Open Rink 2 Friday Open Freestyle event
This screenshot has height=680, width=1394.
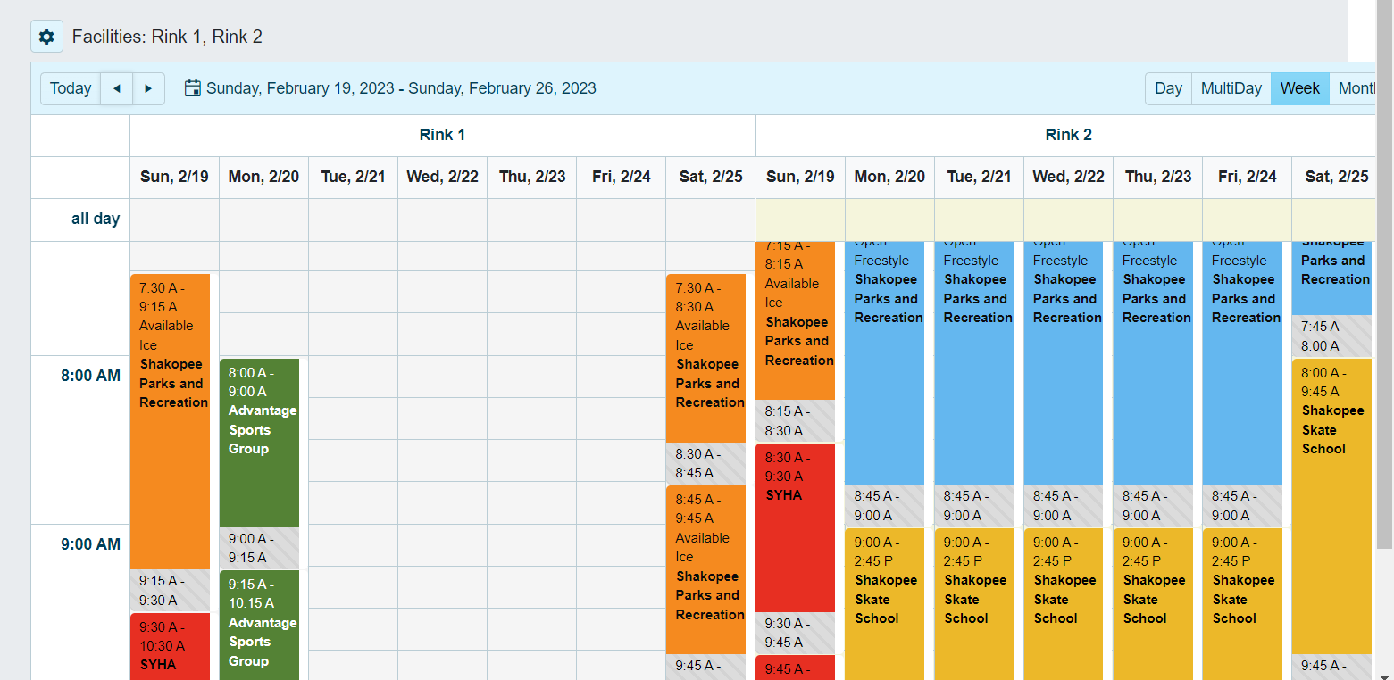coord(1241,362)
